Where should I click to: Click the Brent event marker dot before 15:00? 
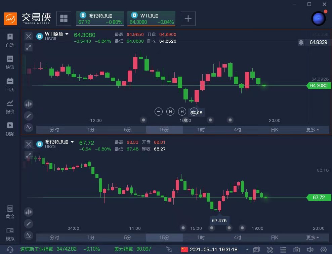click(183, 228)
